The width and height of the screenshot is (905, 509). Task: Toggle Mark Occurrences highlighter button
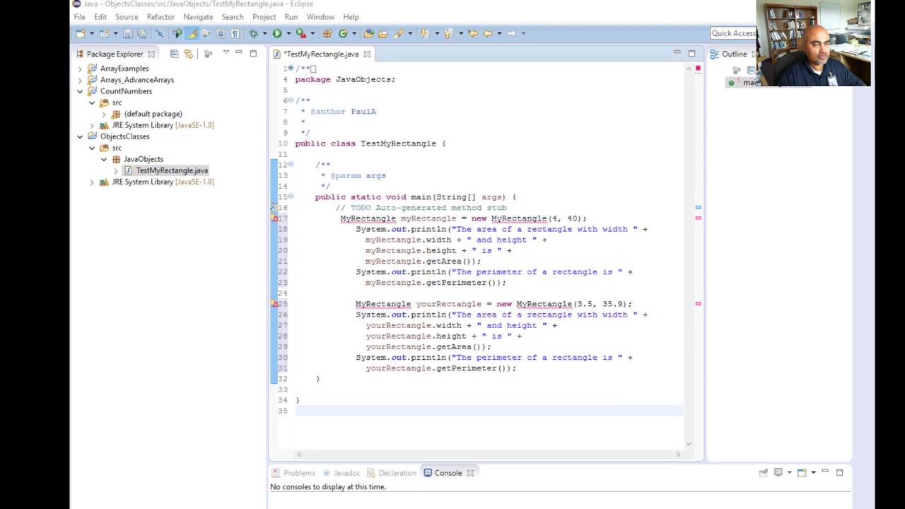[x=192, y=33]
